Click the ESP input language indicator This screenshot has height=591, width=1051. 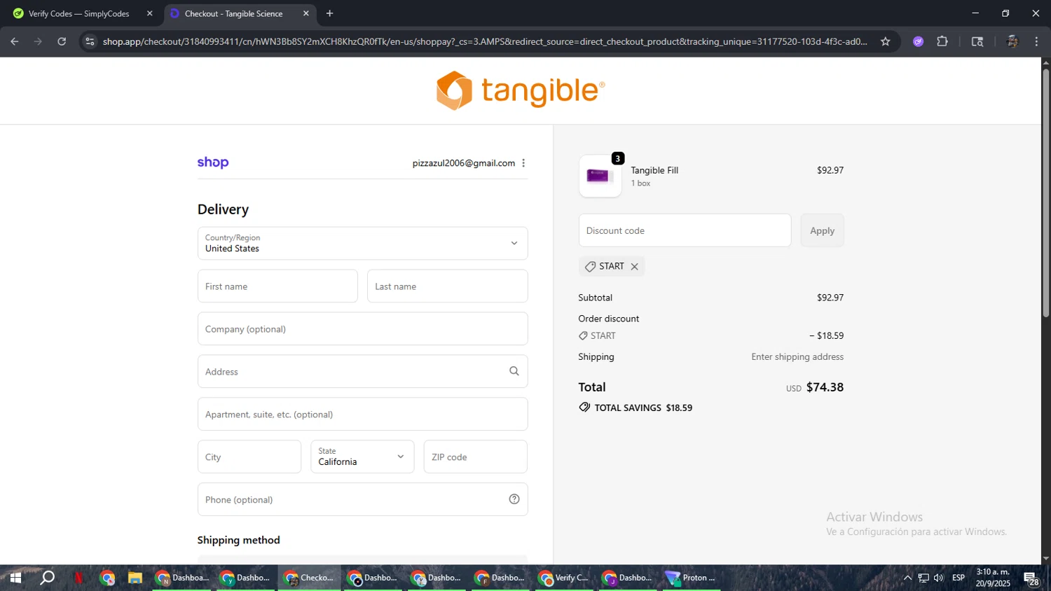[x=959, y=578]
